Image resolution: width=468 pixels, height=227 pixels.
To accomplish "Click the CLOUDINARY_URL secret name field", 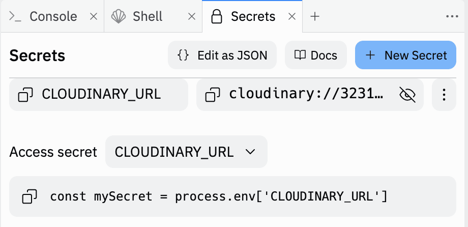I will pyautogui.click(x=99, y=95).
